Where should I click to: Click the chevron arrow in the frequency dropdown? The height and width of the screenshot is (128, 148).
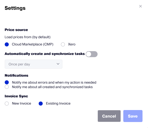(58, 64)
